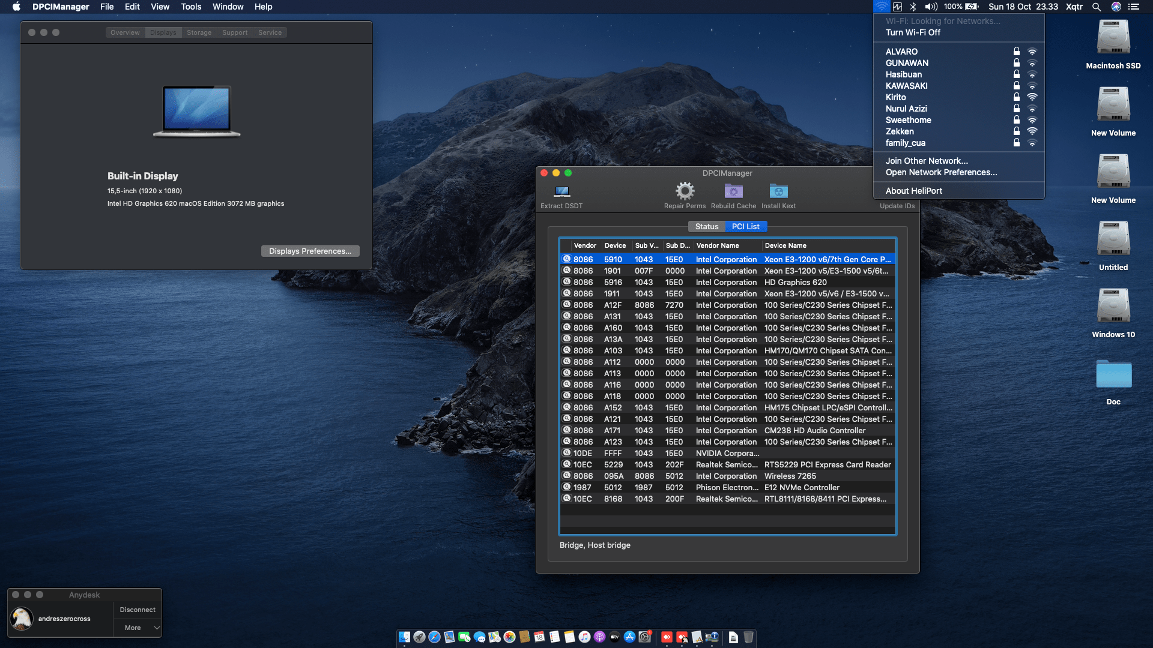
Task: Select the Sweethome Wi-Fi network
Action: [x=908, y=120]
